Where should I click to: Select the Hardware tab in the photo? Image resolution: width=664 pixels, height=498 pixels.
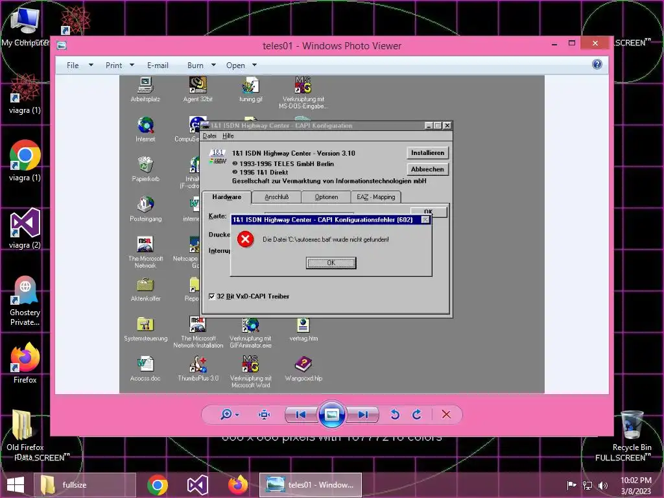pos(226,197)
